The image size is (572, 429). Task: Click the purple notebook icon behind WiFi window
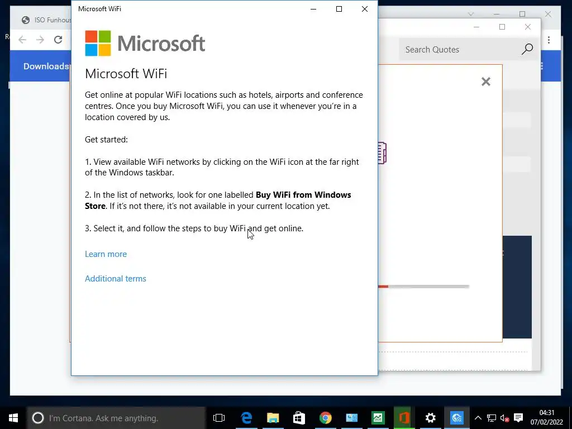[x=382, y=153]
